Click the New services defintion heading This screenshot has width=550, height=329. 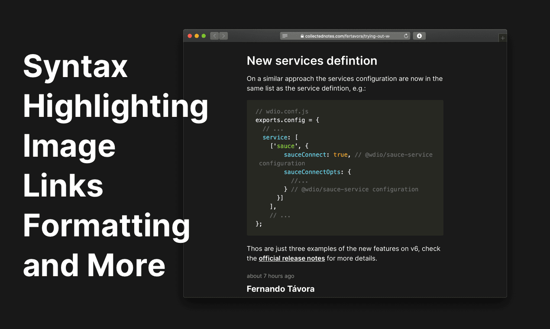click(312, 61)
